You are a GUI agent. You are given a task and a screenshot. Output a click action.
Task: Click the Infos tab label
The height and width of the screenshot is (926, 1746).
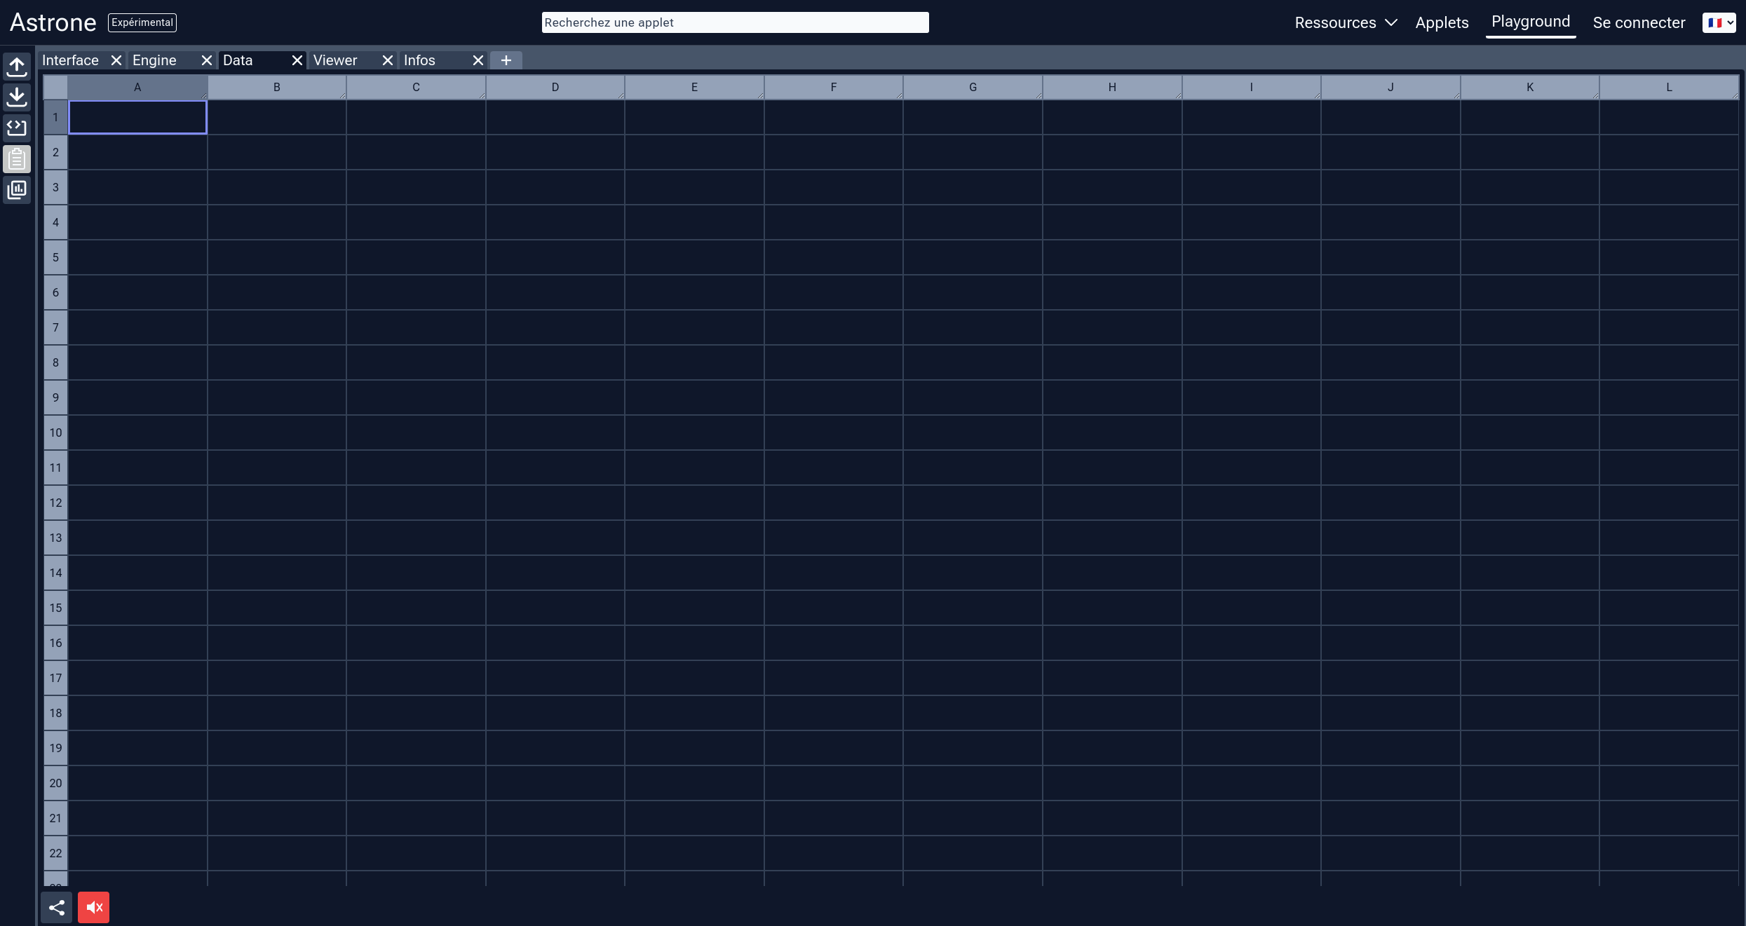(419, 59)
